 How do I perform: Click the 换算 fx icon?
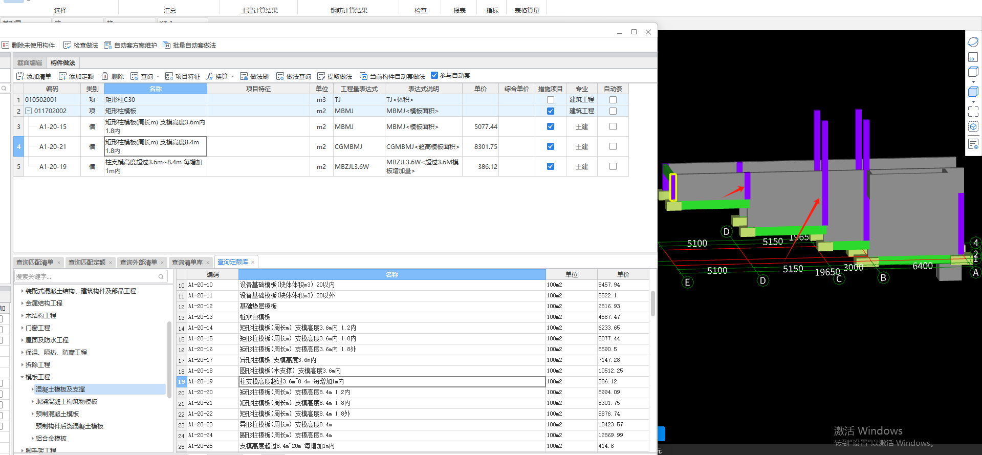point(209,76)
